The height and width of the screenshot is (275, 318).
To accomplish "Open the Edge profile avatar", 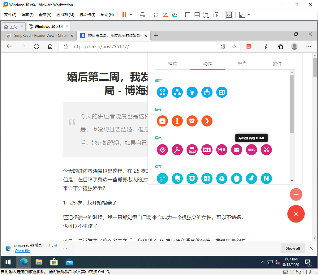I will pyautogui.click(x=294, y=46).
